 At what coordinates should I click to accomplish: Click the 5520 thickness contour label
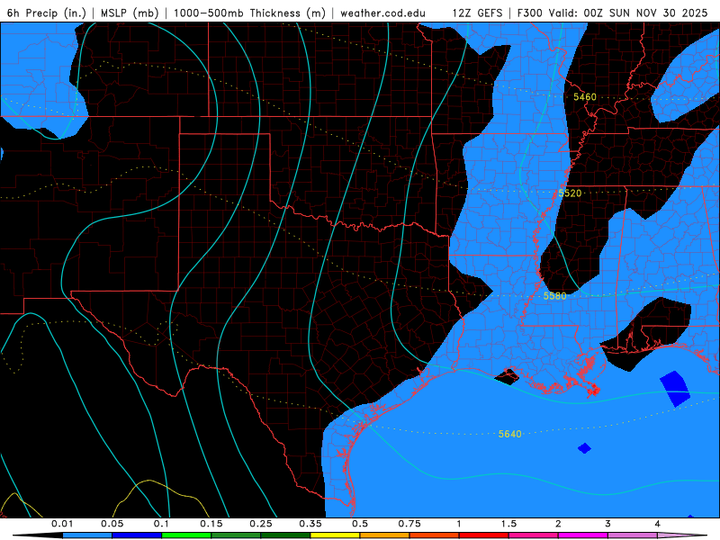tap(570, 193)
